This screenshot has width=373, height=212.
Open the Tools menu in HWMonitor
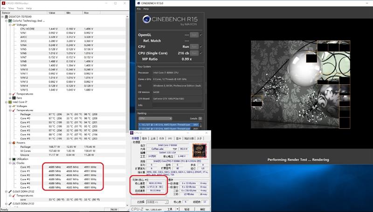[x=20, y=8]
